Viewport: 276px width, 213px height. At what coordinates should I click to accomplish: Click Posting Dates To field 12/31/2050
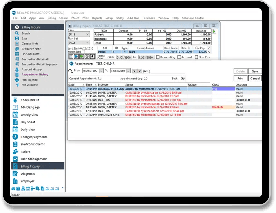pyautogui.click(x=146, y=57)
